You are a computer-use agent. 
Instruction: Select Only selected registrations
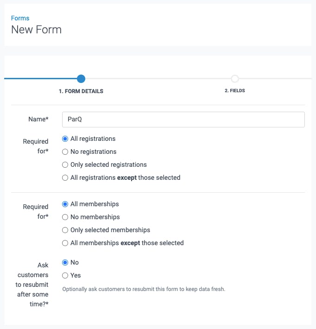[65, 164]
